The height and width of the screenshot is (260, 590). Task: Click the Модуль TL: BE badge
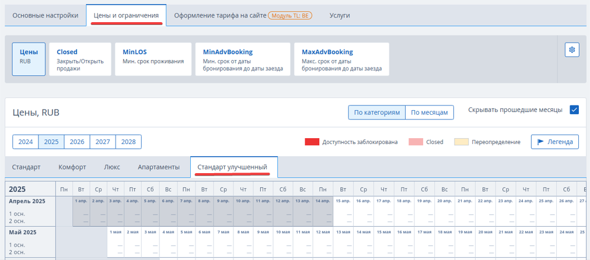289,15
